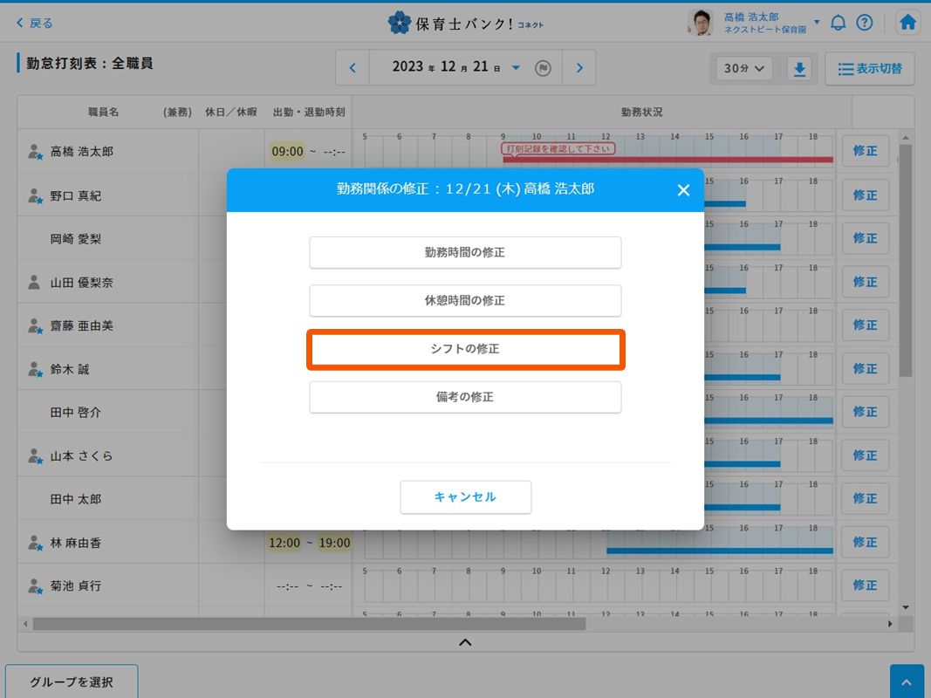931x698 pixels.
Task: Go to previous day arrow
Action: pos(353,68)
